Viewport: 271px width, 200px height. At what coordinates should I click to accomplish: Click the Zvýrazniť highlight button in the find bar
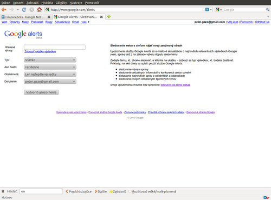[x=118, y=191]
